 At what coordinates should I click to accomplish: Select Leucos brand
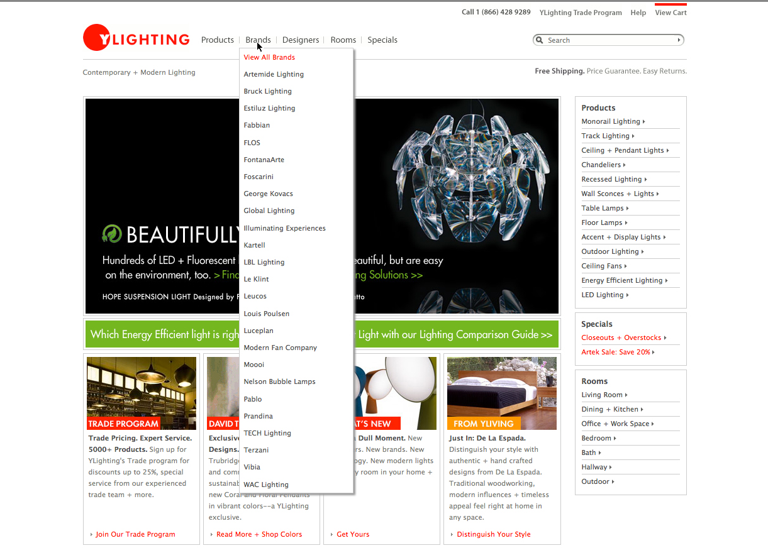(x=255, y=296)
